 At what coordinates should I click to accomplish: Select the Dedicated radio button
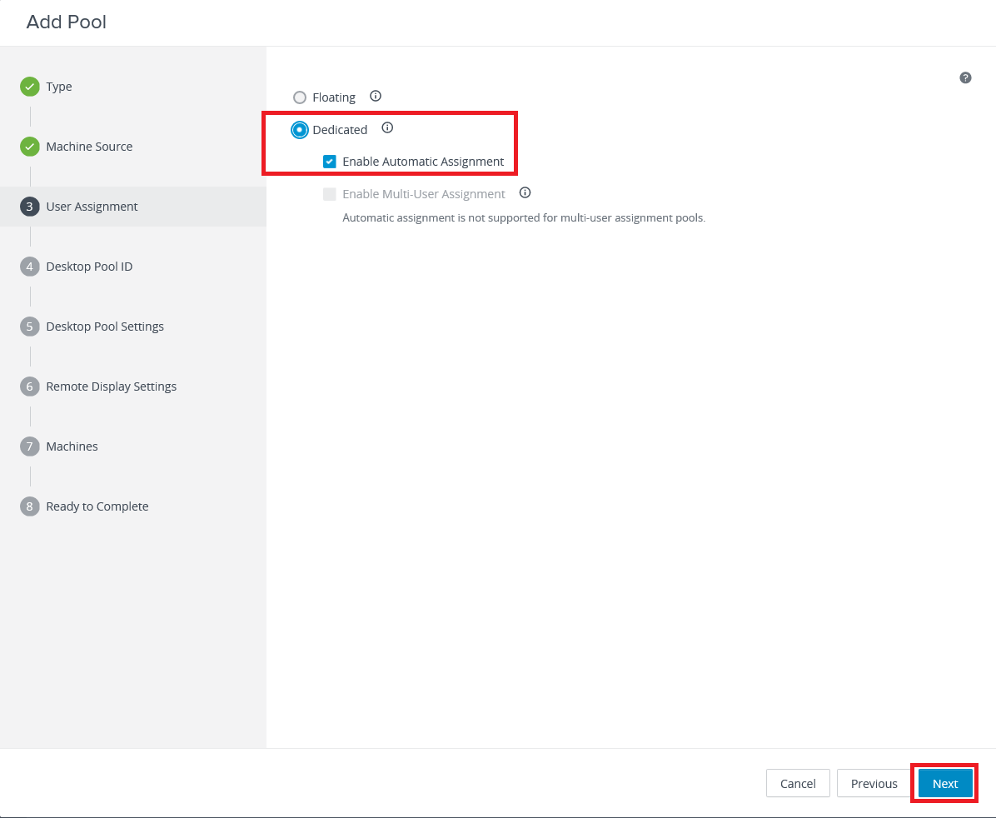[x=300, y=130]
